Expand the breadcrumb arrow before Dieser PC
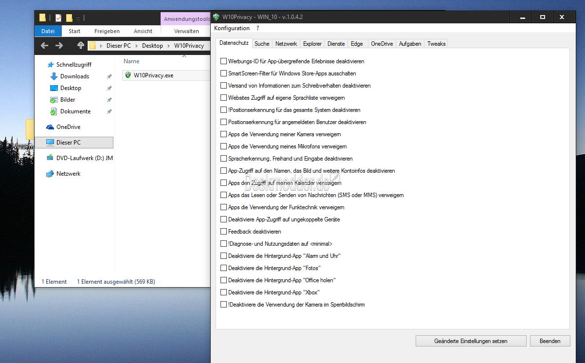Viewport: 585px width, 363px height. click(x=101, y=46)
